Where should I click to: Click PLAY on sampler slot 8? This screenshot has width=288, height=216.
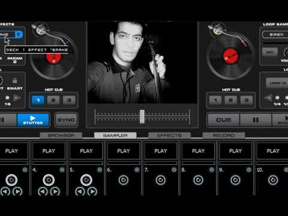[198, 151]
